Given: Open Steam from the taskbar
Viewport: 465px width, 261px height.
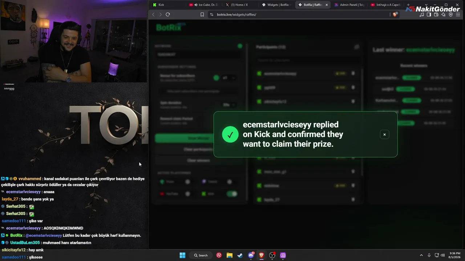Looking at the screenshot, I should (x=240, y=255).
